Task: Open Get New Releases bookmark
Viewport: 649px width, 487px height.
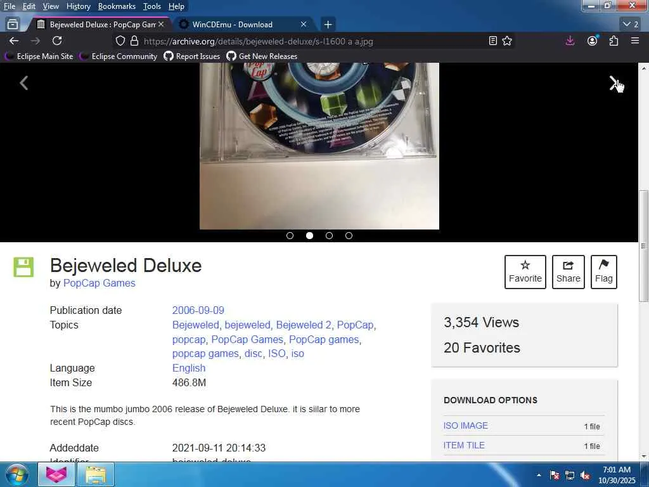Action: pyautogui.click(x=262, y=56)
